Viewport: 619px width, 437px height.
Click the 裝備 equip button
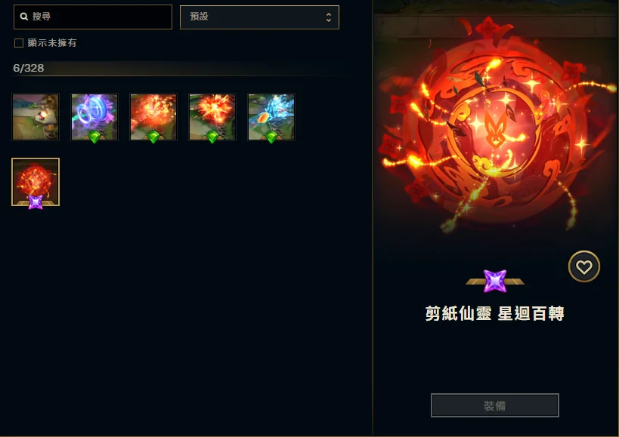pos(494,405)
